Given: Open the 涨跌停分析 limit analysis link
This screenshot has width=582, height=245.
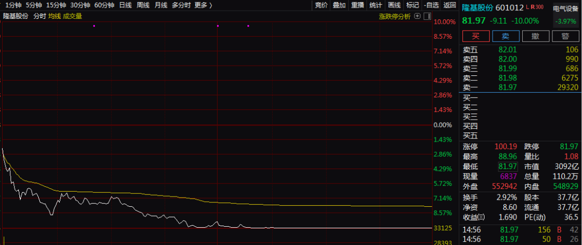Looking at the screenshot, I should pos(394,16).
